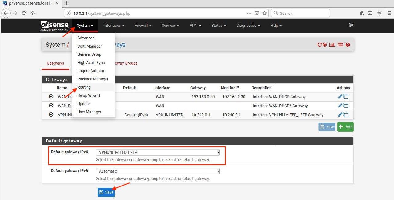Open the related log entries icon
Image resolution: width=394 pixels, height=200 pixels.
[340, 45]
